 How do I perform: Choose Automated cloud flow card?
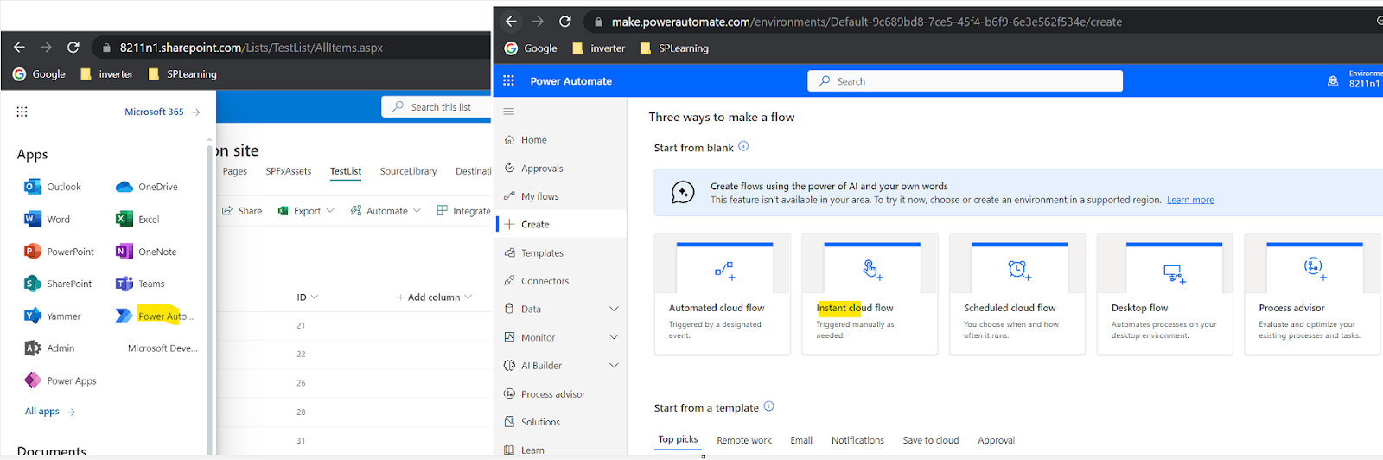tap(723, 294)
